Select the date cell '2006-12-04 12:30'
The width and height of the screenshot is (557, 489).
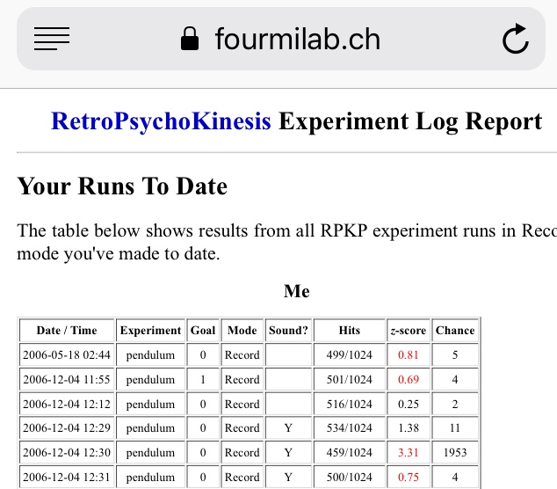(67, 452)
